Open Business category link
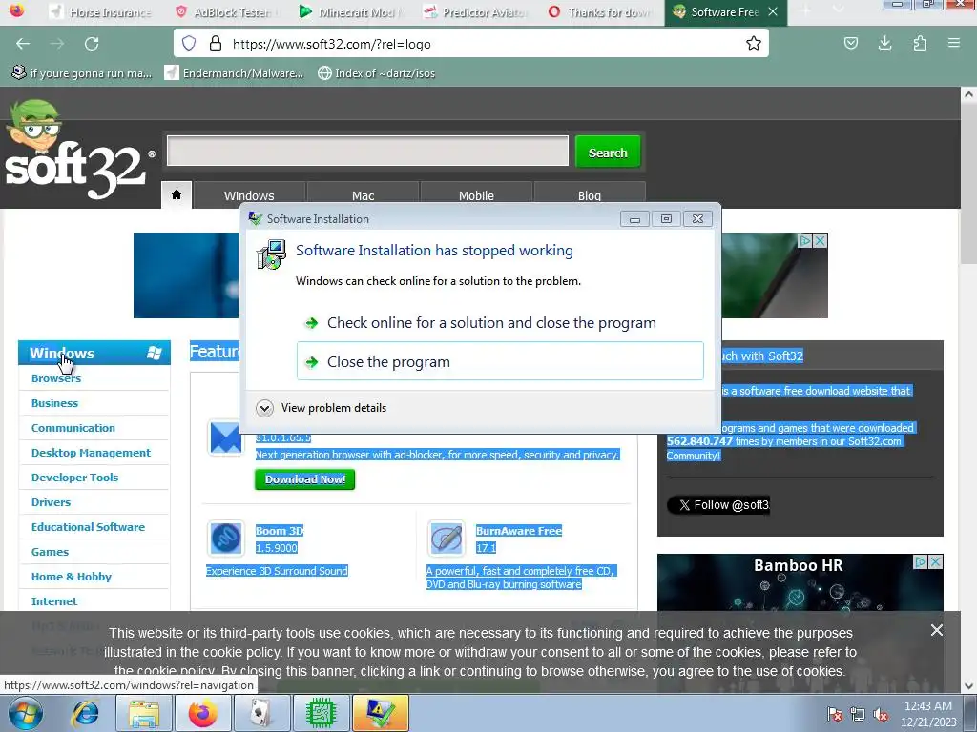This screenshot has width=977, height=732. point(54,403)
